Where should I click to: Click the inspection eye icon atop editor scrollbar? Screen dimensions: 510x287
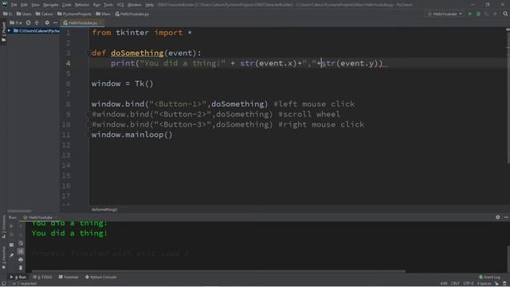coord(508,30)
